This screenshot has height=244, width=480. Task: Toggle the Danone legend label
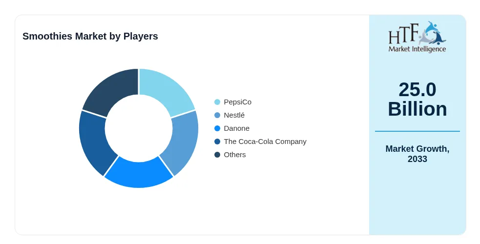click(x=237, y=128)
